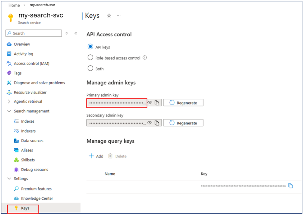
Task: Expand the Agentic retrieval section
Action: (x=9, y=101)
